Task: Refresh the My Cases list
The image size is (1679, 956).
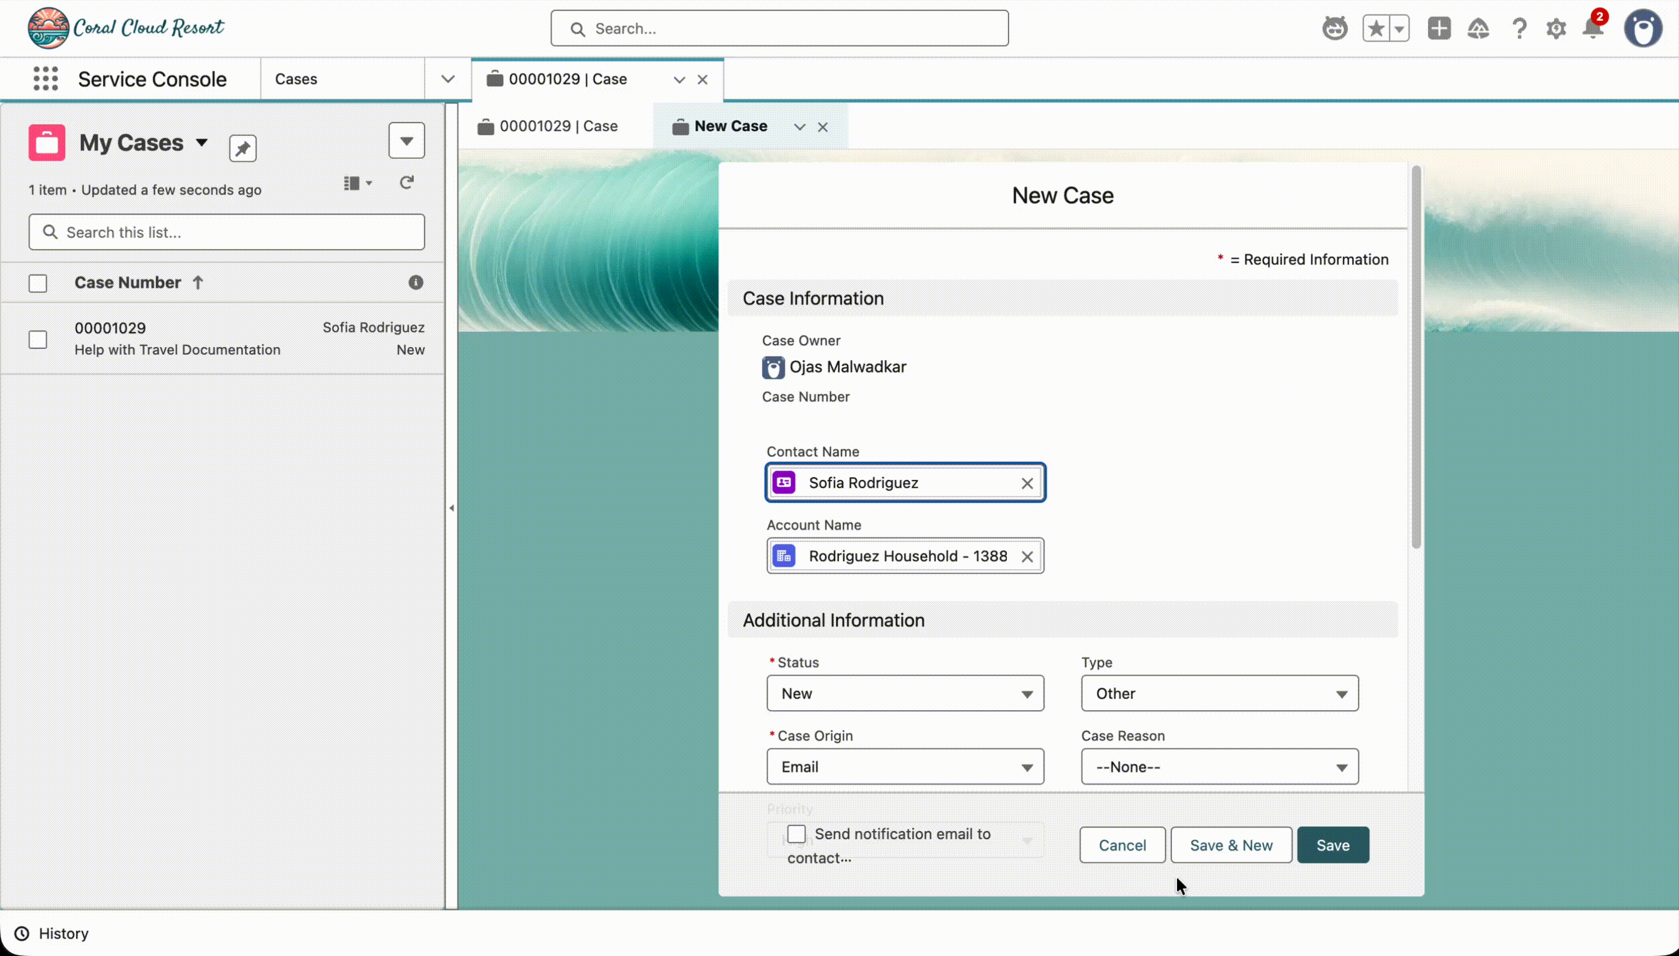Action: click(407, 182)
